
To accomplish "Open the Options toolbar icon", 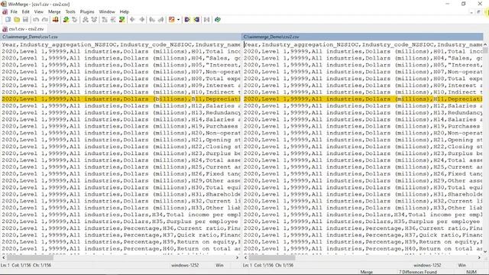I will 56,20.
